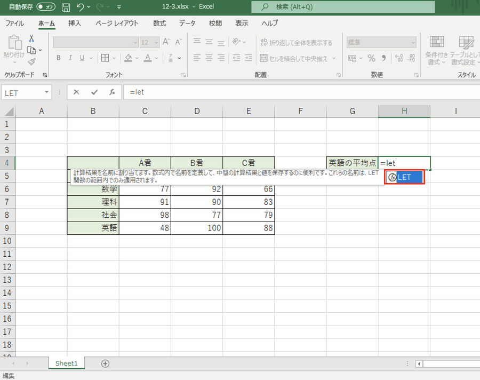This screenshot has width=480, height=380.
Task: Switch to the 数式 ribbon tab
Action: coord(159,23)
